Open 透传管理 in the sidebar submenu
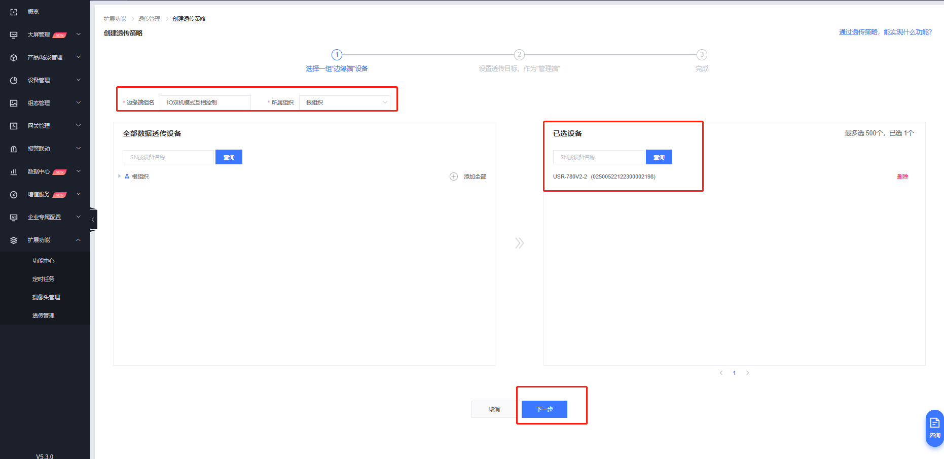 pos(44,315)
